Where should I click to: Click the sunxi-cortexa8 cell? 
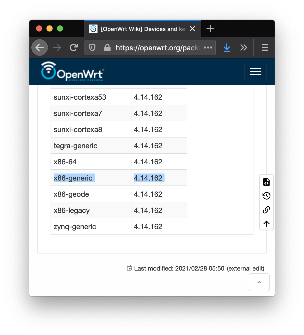tap(91, 129)
